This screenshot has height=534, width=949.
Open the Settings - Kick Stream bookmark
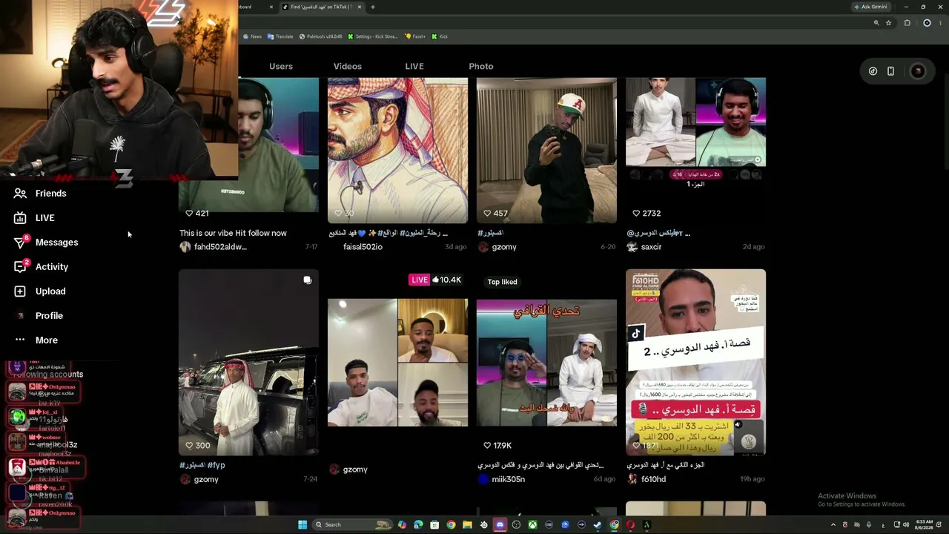pos(373,36)
